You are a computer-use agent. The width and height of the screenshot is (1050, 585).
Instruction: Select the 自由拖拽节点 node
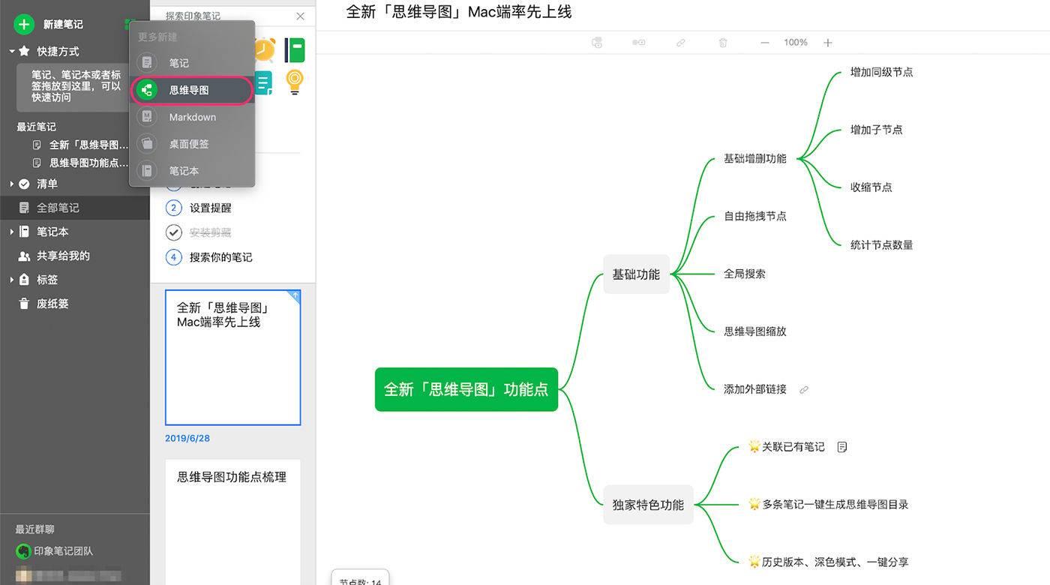point(755,217)
